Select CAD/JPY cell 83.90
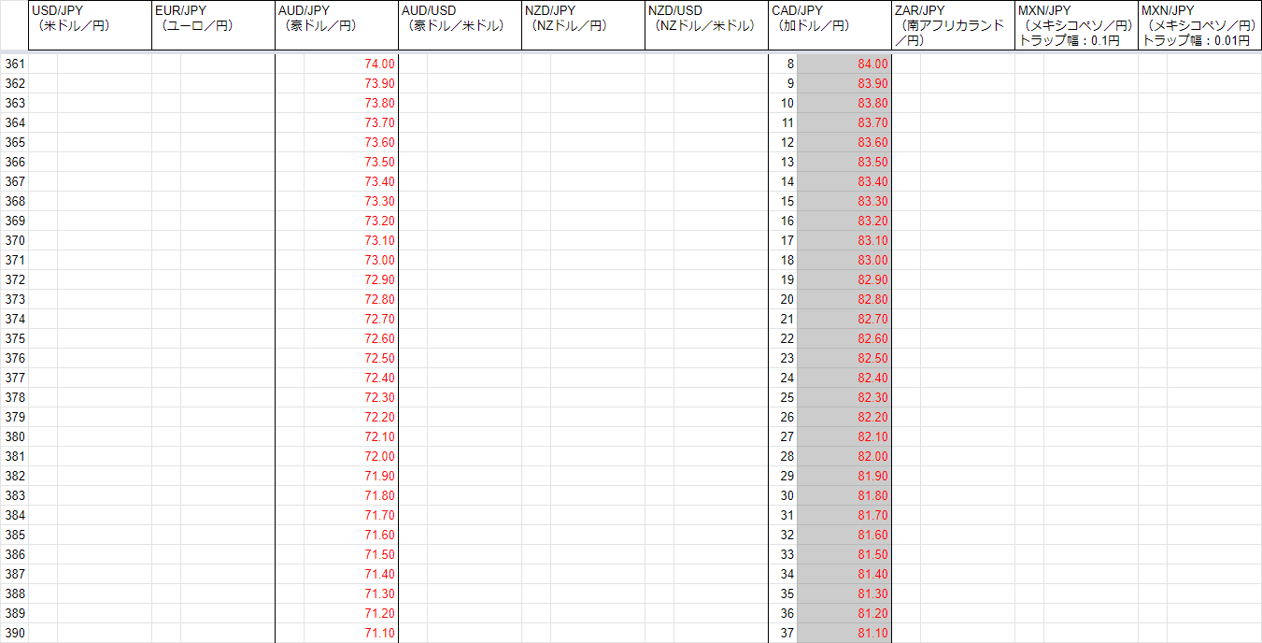 click(x=844, y=83)
